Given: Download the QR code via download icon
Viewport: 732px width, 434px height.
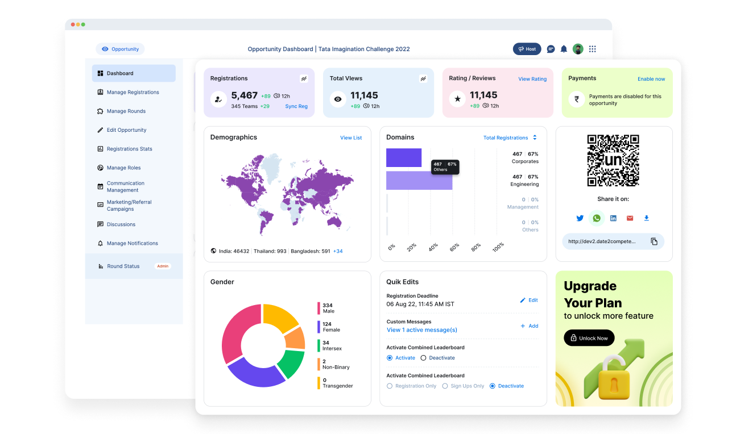Looking at the screenshot, I should click(x=646, y=218).
